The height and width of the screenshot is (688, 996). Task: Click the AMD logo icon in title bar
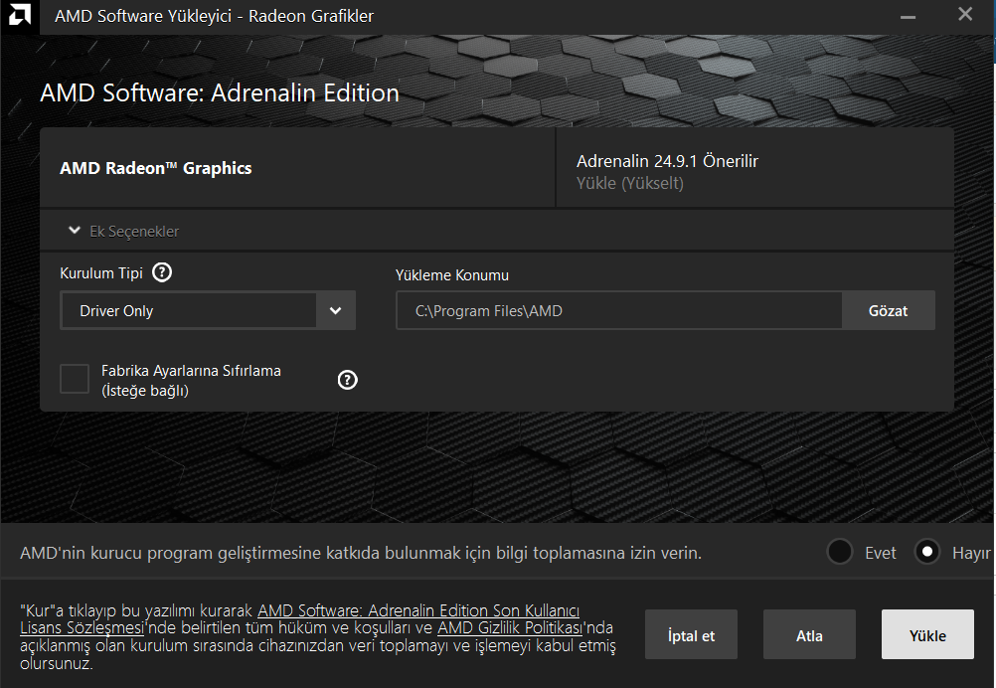pos(19,15)
